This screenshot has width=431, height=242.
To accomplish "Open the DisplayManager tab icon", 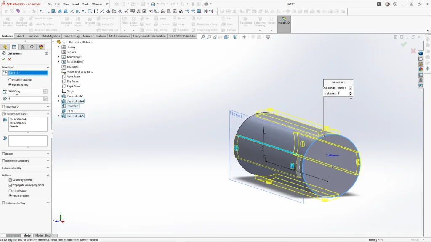I will tap(41, 47).
